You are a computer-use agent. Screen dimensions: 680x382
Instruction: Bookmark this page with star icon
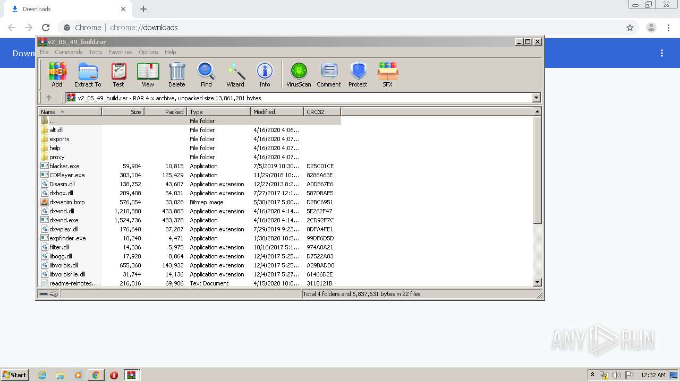coord(630,28)
